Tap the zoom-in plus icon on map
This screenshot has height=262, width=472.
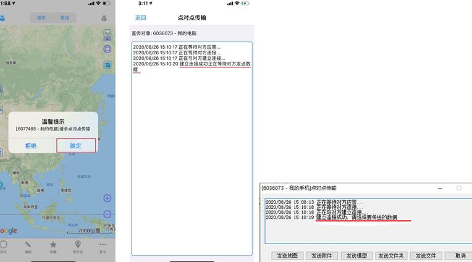107,198
